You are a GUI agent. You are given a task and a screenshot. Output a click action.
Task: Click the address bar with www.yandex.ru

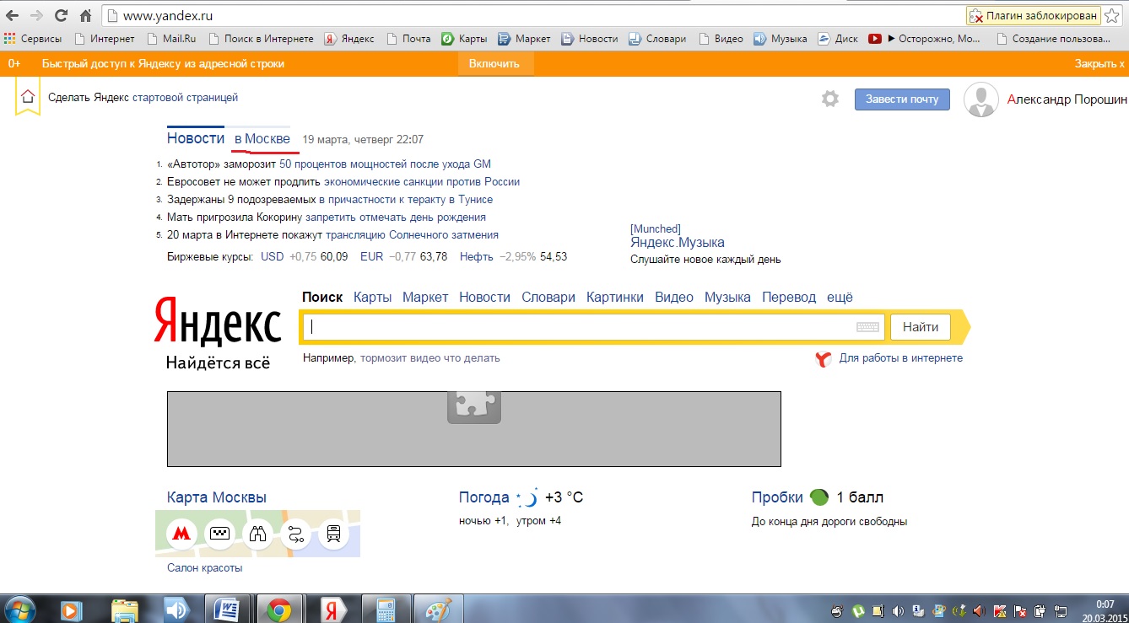[x=532, y=15]
